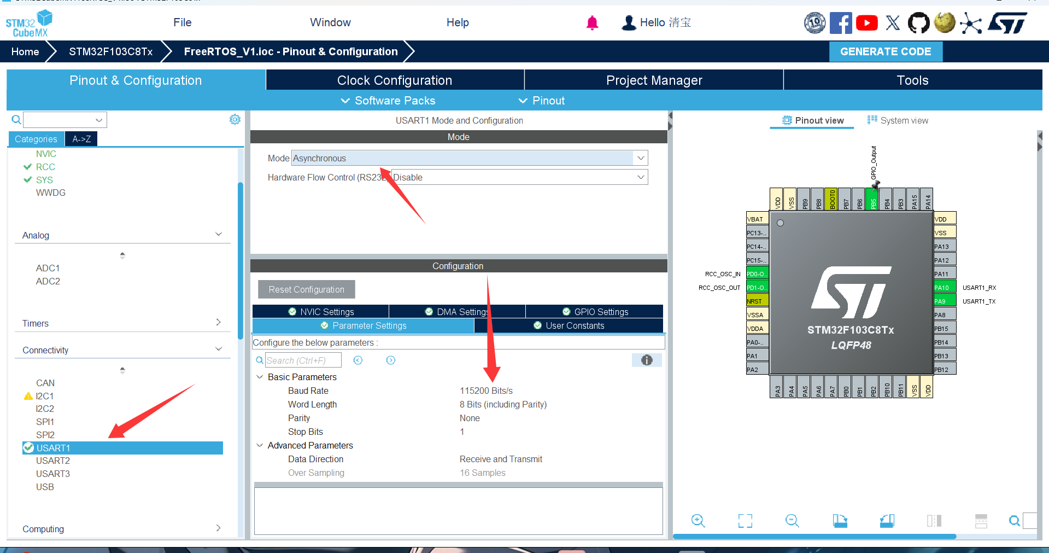1049x553 pixels.
Task: Open the GitHub icon link
Action: [x=918, y=23]
